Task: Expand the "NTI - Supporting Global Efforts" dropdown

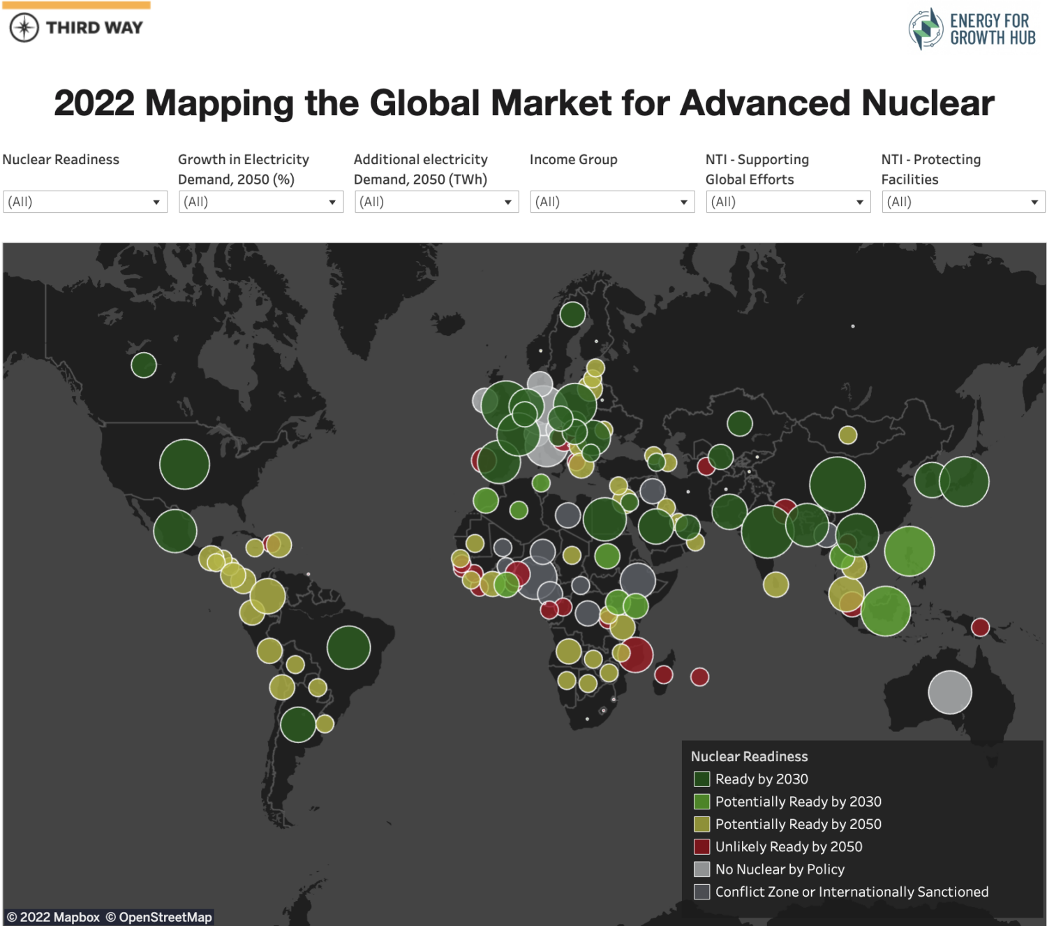Action: point(860,202)
